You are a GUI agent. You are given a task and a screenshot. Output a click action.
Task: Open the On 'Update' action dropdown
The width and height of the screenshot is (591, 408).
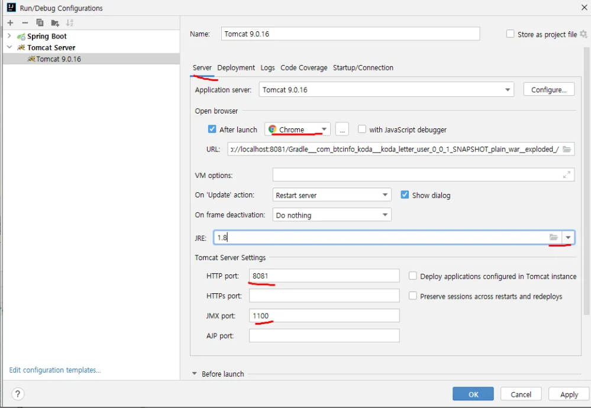click(x=385, y=195)
